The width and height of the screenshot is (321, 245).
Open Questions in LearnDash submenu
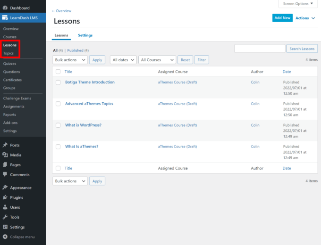coord(11,72)
